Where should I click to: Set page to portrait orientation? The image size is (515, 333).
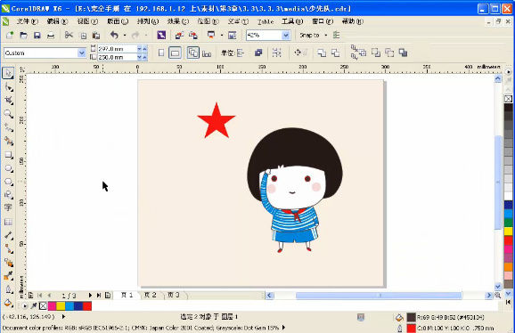click(x=161, y=53)
